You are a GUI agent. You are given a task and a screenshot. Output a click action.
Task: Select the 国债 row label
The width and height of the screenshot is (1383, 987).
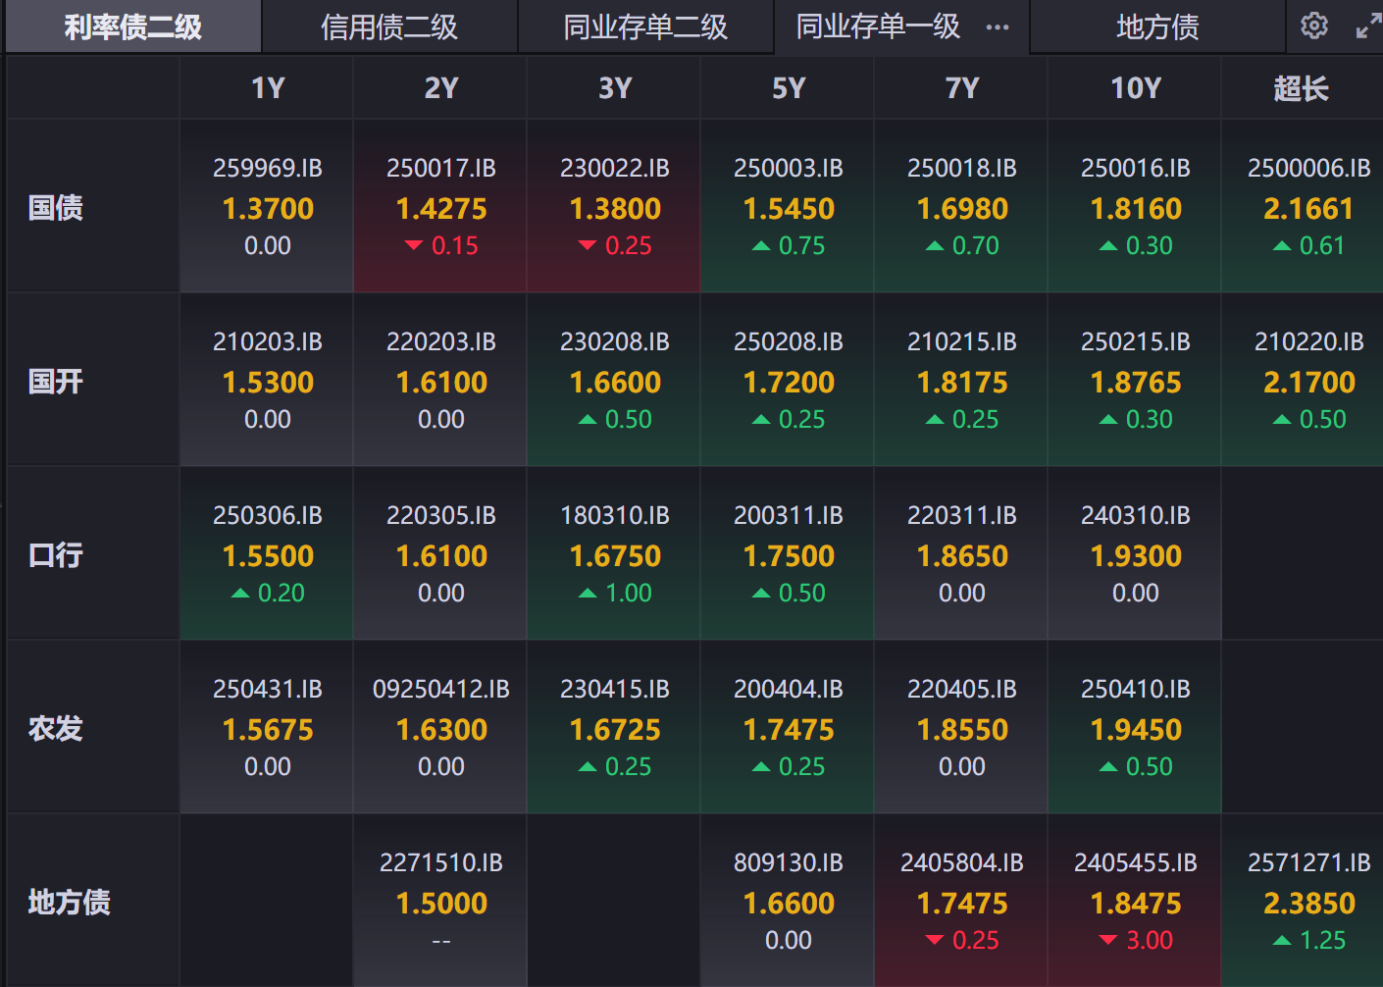[x=56, y=208]
